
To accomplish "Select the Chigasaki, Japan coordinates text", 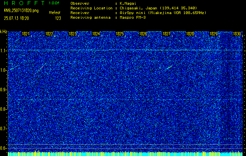I will pos(158,8).
